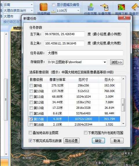Click the 1.52G total size cell
The height and width of the screenshot is (166, 139).
click(x=109, y=124)
